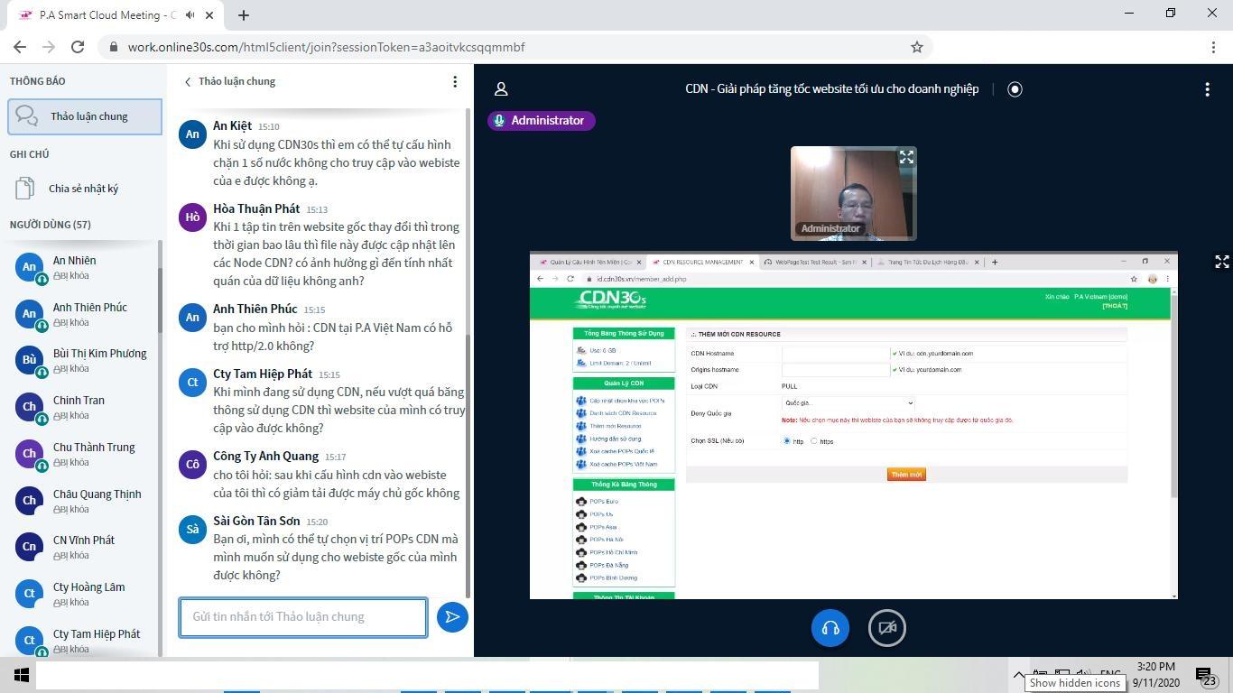Click POPs Euro link in shared screen
This screenshot has width=1233, height=693.
point(604,502)
